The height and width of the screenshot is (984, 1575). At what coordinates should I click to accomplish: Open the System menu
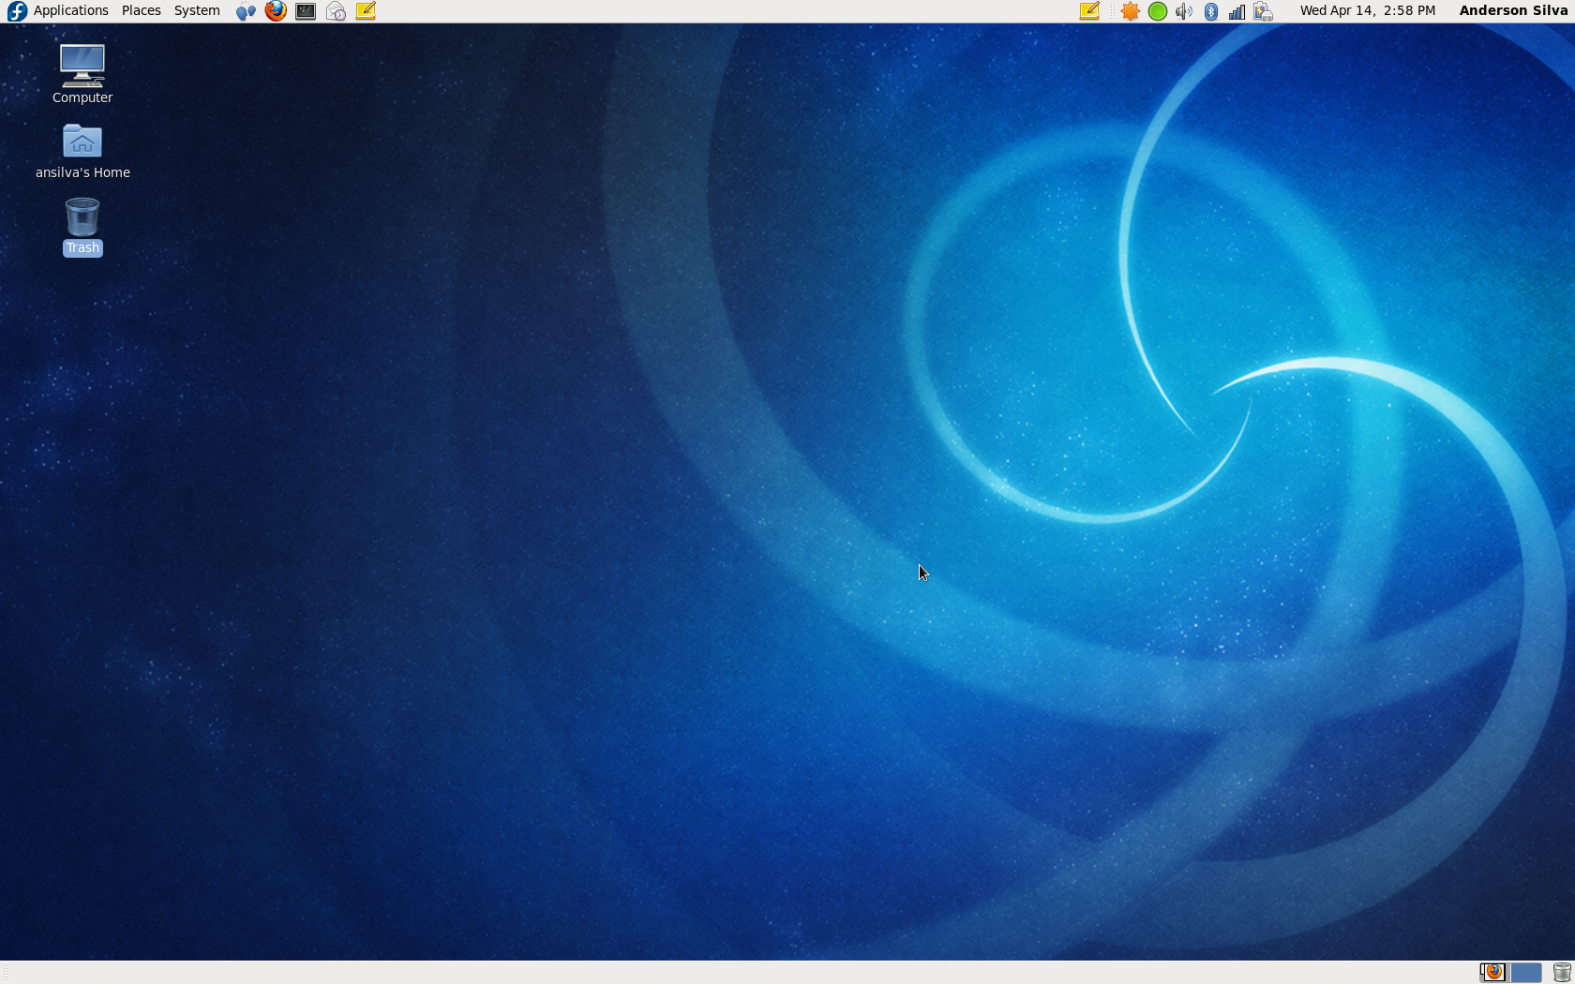pos(197,11)
